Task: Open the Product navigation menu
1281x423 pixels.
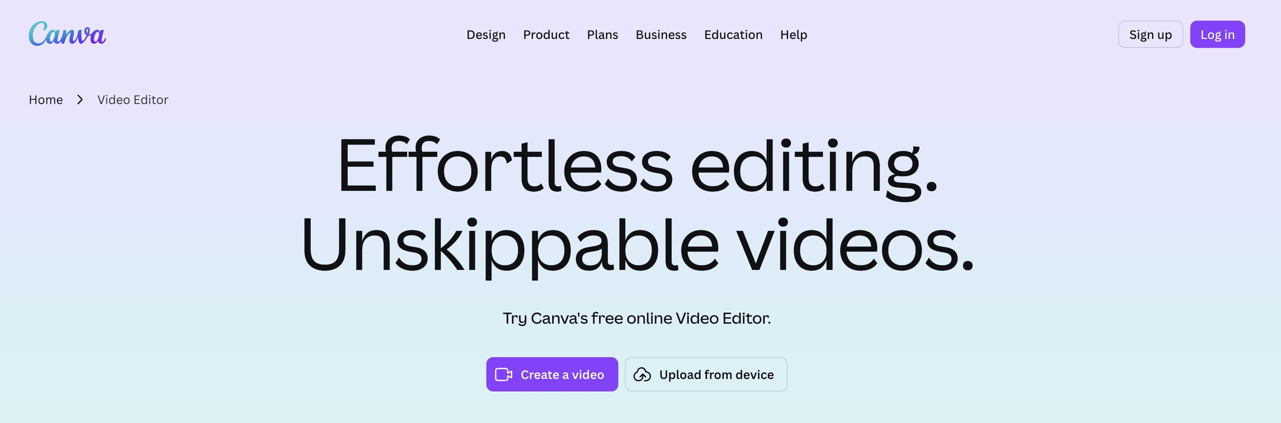Action: pos(546,34)
